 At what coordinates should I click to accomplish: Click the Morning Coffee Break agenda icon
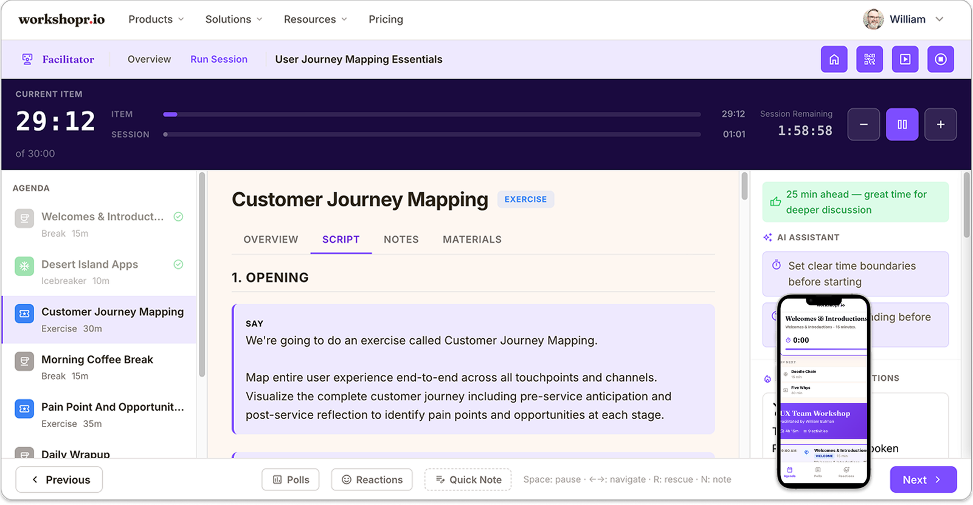click(24, 361)
